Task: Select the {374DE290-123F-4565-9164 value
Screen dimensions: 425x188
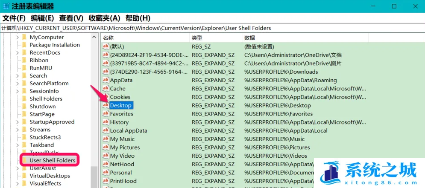Action: [x=149, y=72]
